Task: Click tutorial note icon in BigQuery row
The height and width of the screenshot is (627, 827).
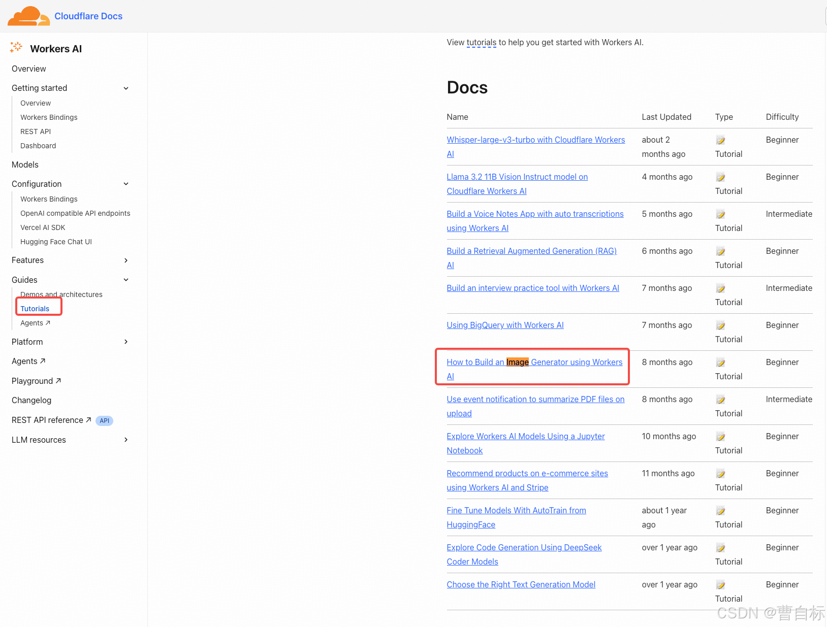Action: 720,325
